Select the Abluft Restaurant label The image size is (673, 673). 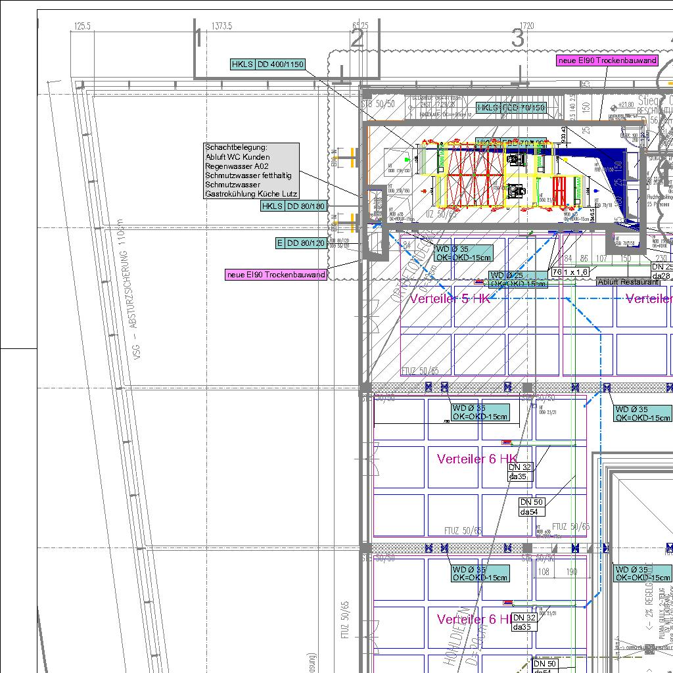pos(628,282)
